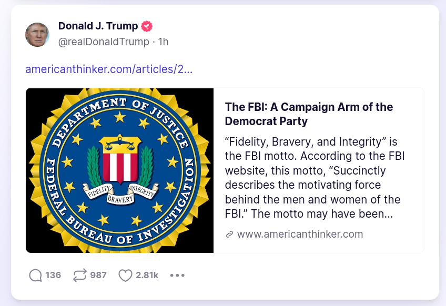Click the pink verified badge
The height and width of the screenshot is (306, 446).
point(147,26)
